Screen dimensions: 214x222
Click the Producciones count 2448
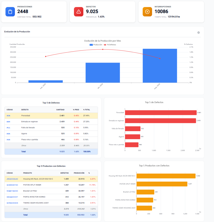point(23,11)
